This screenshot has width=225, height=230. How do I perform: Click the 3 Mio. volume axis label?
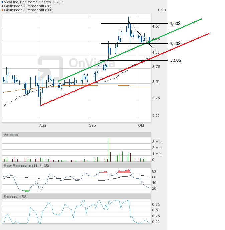[157, 142]
